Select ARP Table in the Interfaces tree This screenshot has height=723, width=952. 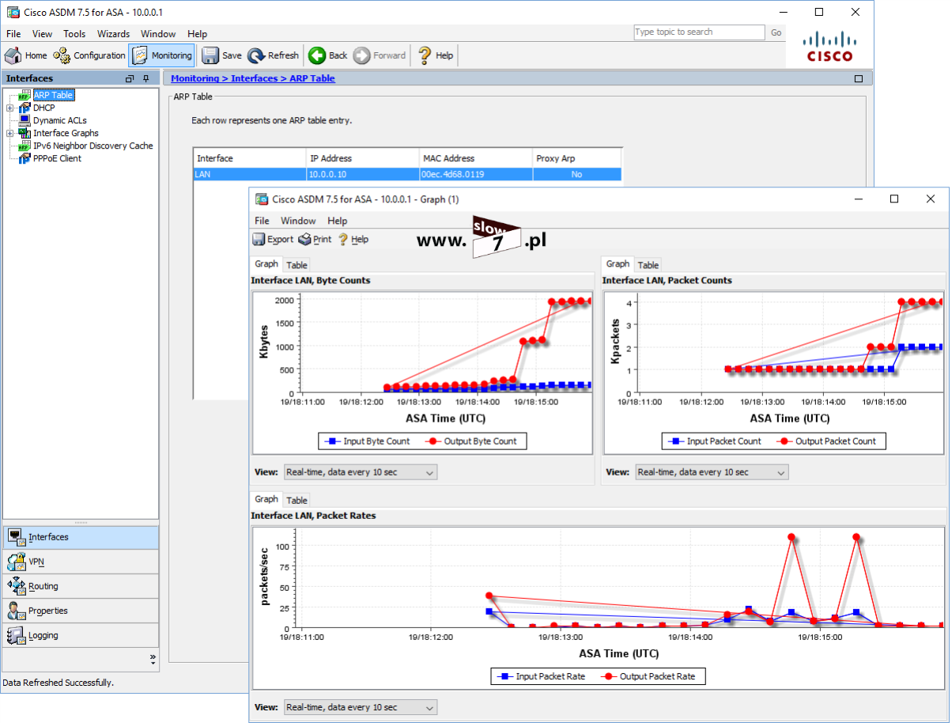coord(53,95)
